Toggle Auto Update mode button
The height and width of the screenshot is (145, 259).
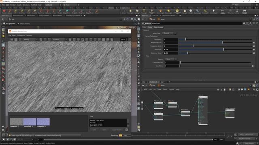249,143
